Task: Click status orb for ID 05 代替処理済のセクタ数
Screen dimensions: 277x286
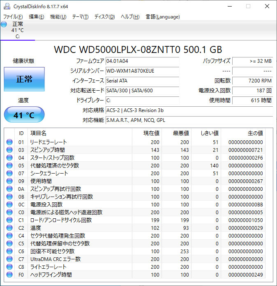Action: [9, 165]
